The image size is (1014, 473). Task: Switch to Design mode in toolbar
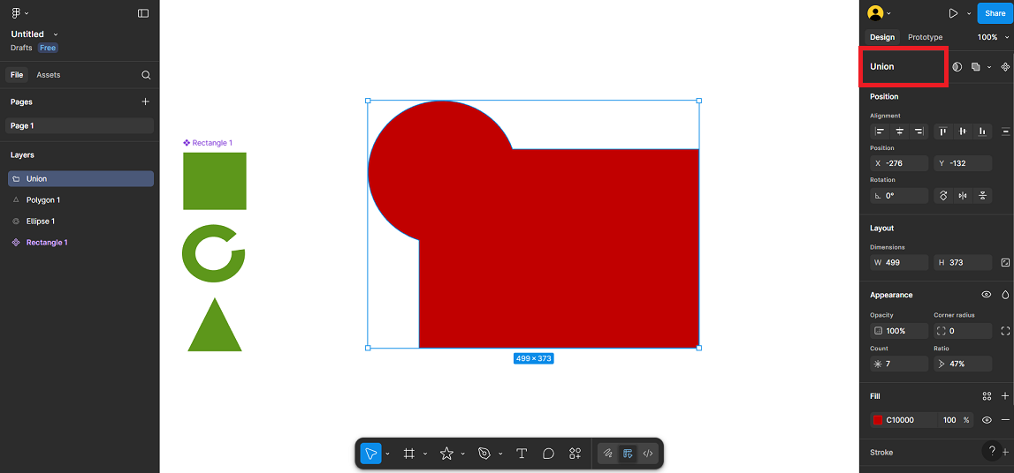point(628,454)
